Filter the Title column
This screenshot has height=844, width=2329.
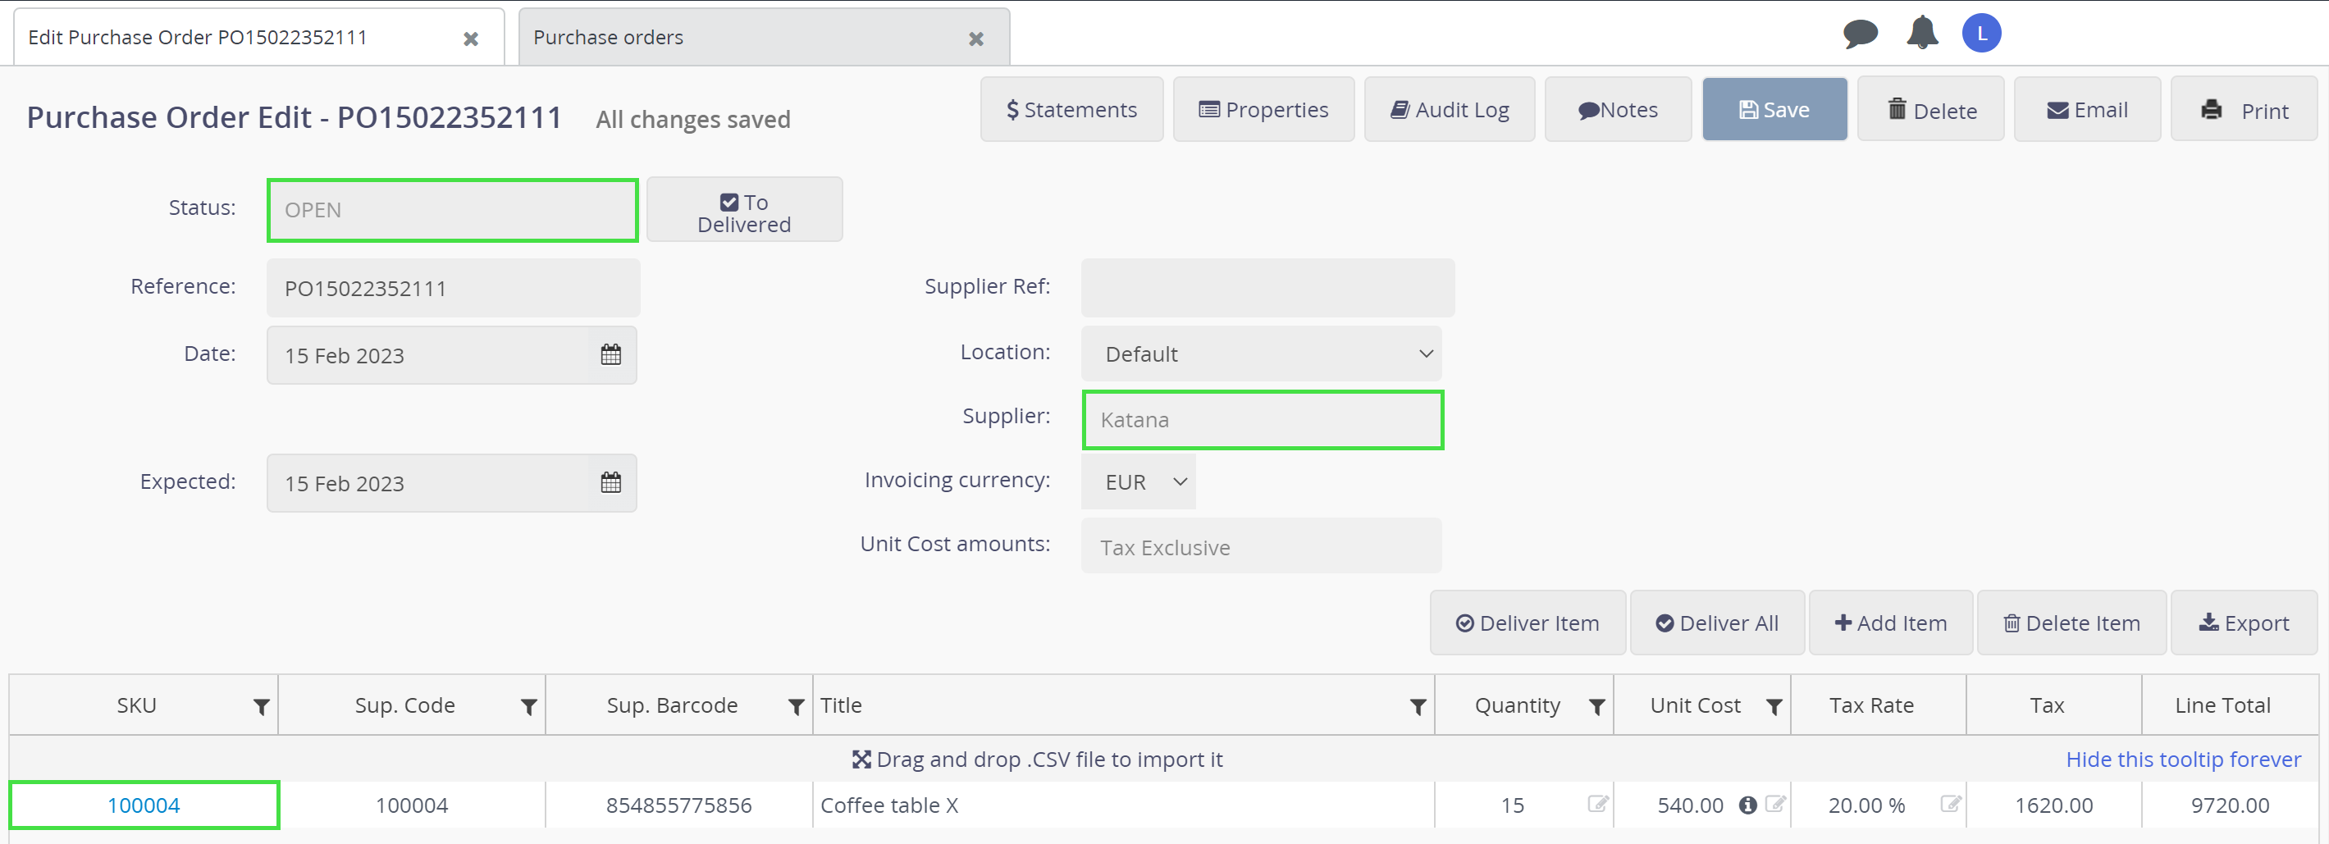point(1418,707)
